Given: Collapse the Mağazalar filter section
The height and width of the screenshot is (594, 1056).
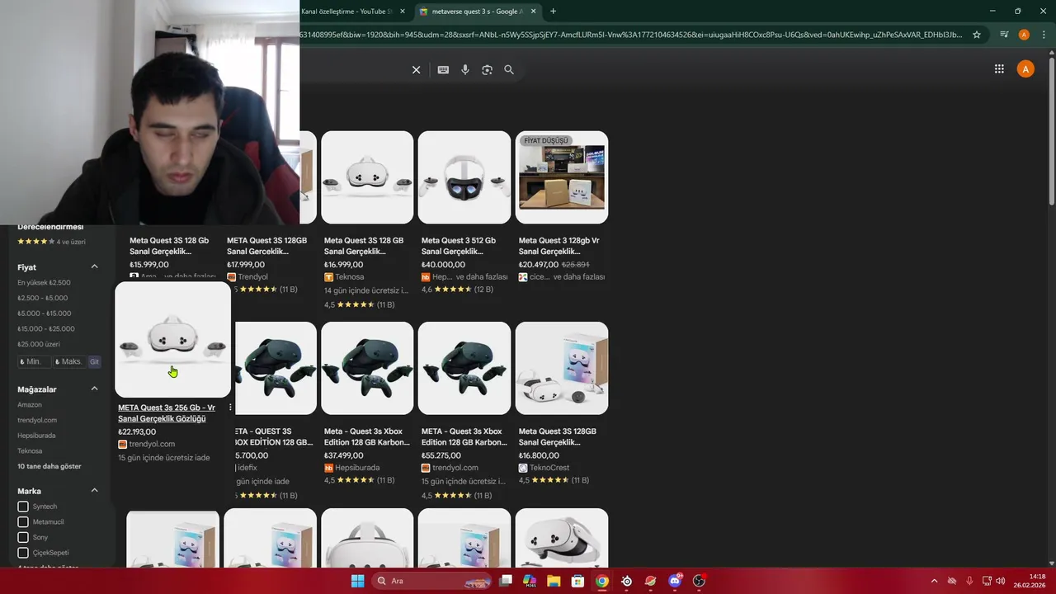Looking at the screenshot, I should (x=94, y=389).
